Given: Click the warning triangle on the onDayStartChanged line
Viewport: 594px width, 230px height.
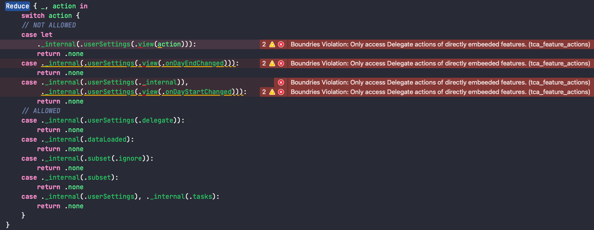Looking at the screenshot, I should point(272,92).
